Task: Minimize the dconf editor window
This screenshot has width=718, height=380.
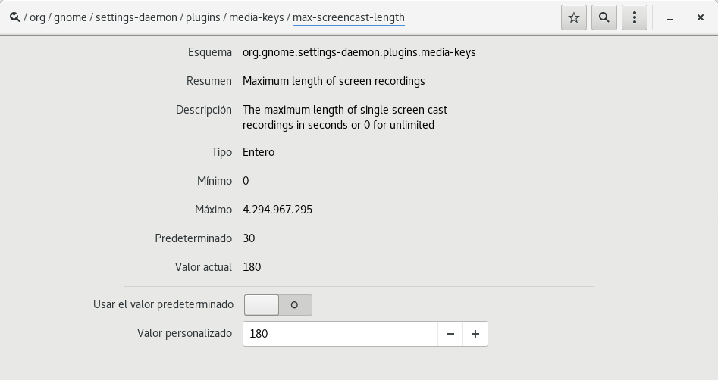Action: 670,17
